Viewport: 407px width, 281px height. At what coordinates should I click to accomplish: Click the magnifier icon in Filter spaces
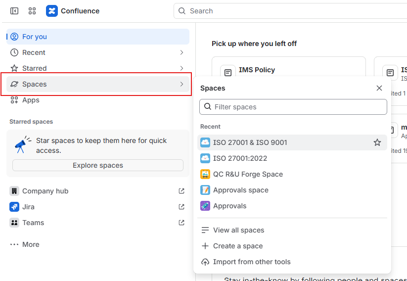click(x=207, y=106)
